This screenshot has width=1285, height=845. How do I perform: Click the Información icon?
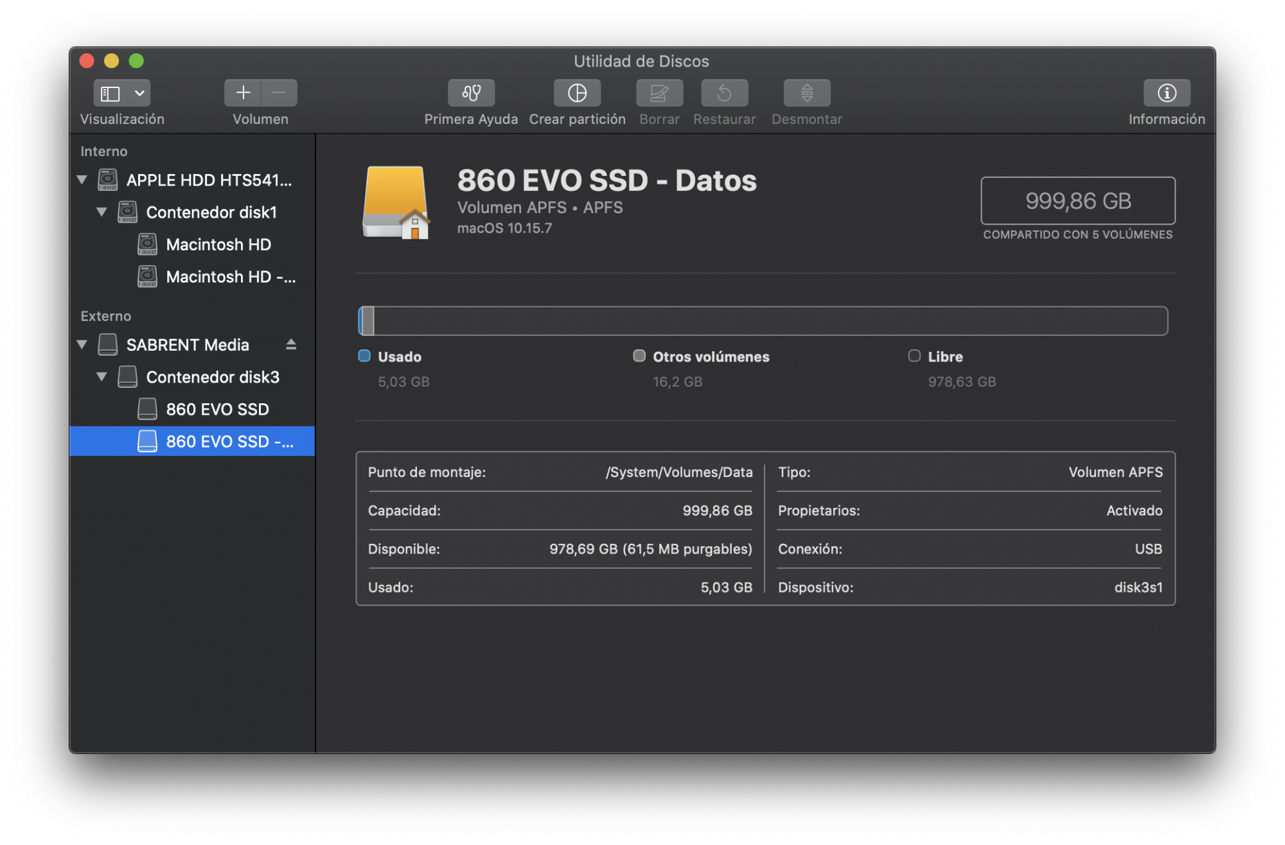1166,93
